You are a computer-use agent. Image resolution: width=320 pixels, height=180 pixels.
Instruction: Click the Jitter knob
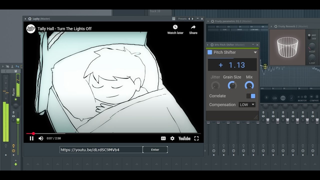pos(215,85)
